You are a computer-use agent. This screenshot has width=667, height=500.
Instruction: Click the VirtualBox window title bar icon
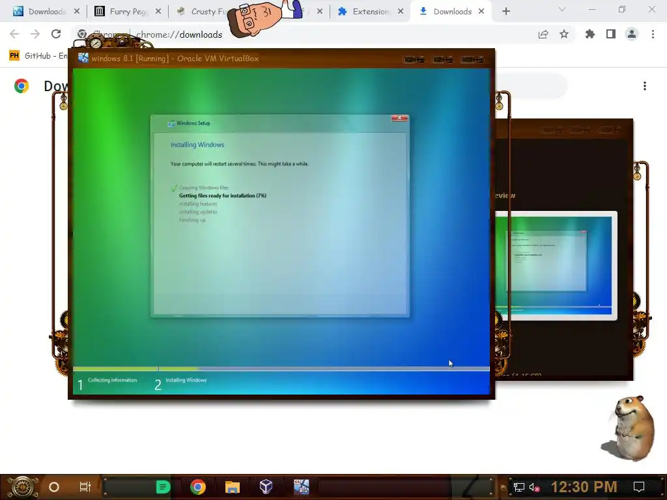tap(83, 58)
